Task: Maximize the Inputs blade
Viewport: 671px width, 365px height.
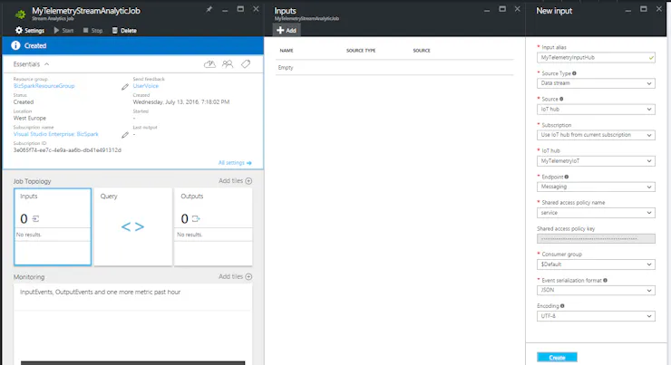Action: coord(502,9)
